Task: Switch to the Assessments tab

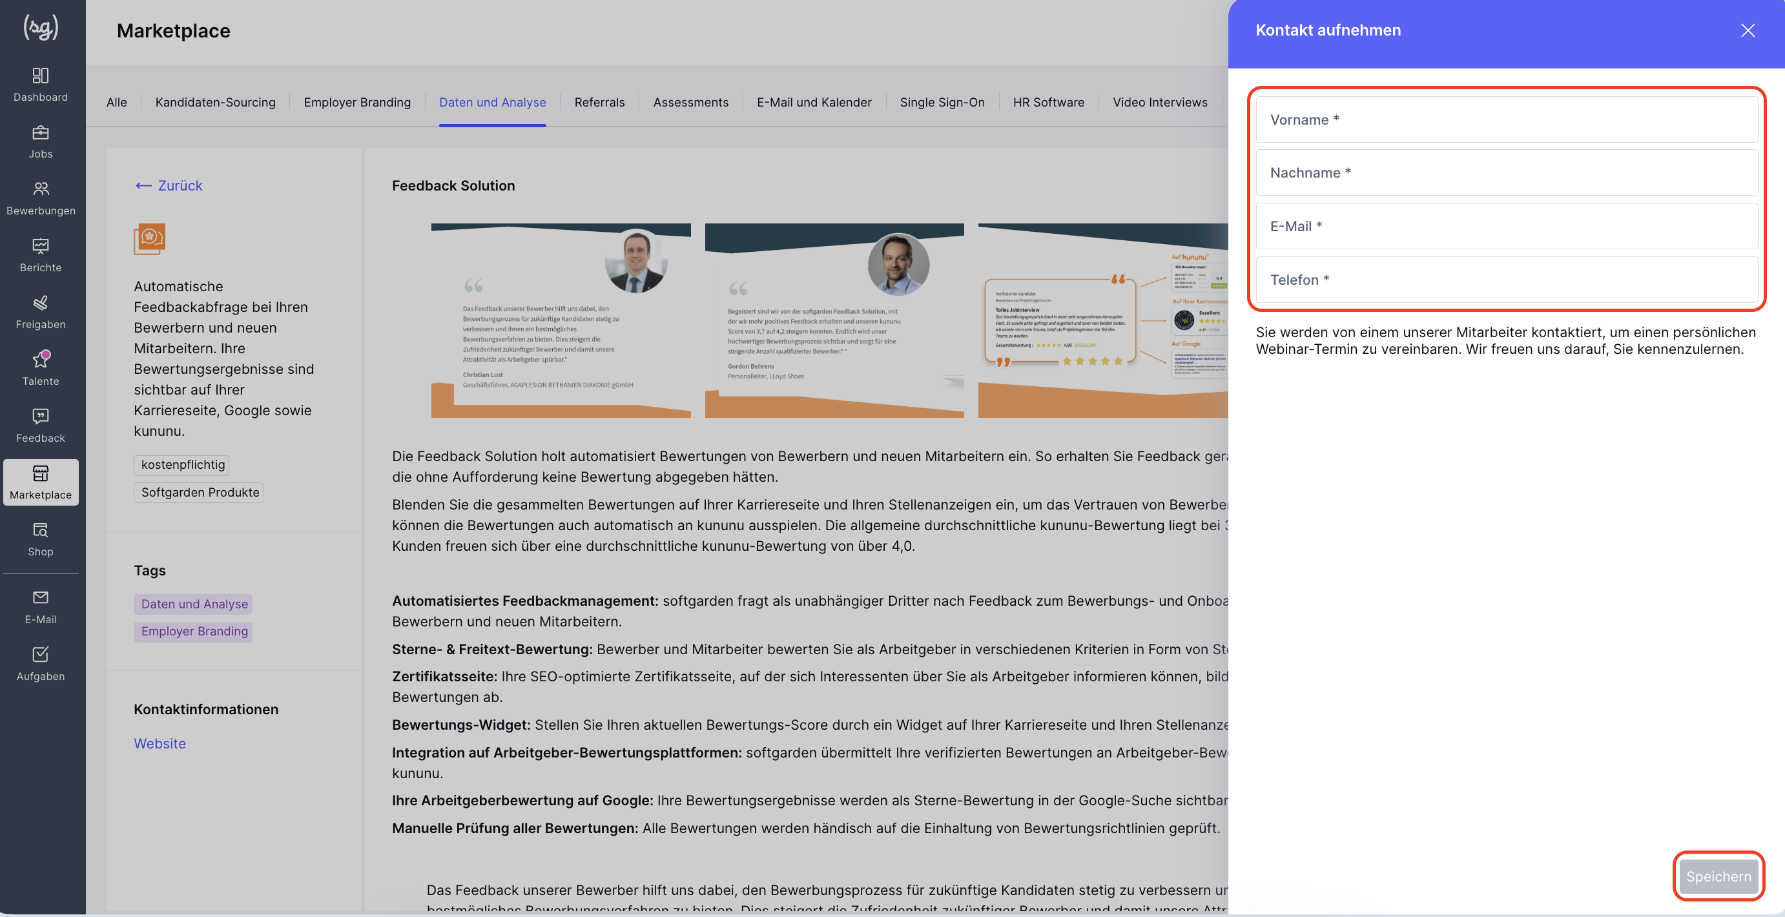Action: coord(691,102)
